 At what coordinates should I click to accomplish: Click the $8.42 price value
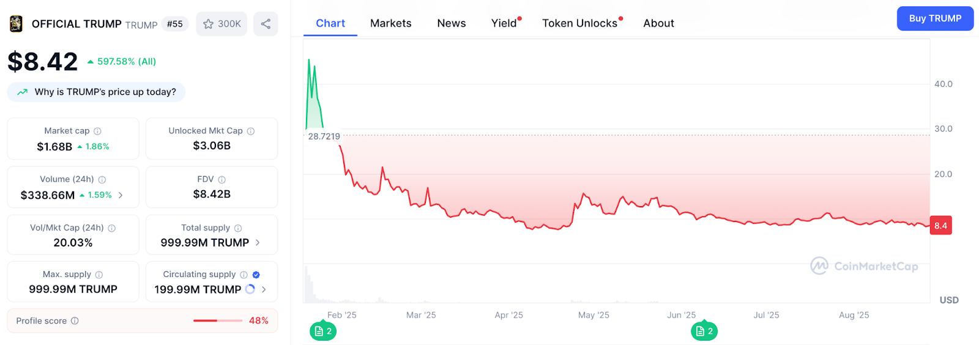[43, 62]
